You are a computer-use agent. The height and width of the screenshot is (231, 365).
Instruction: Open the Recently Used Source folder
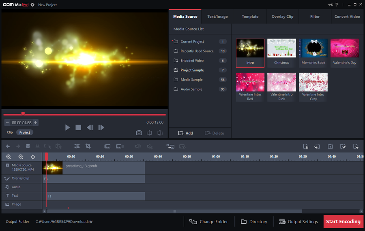click(x=197, y=51)
